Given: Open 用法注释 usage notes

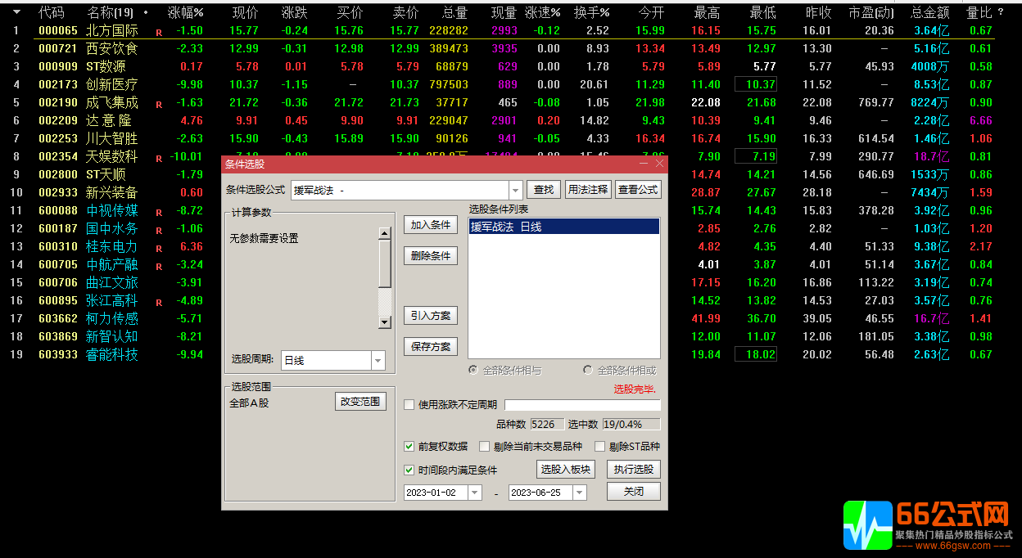Looking at the screenshot, I should 588,190.
